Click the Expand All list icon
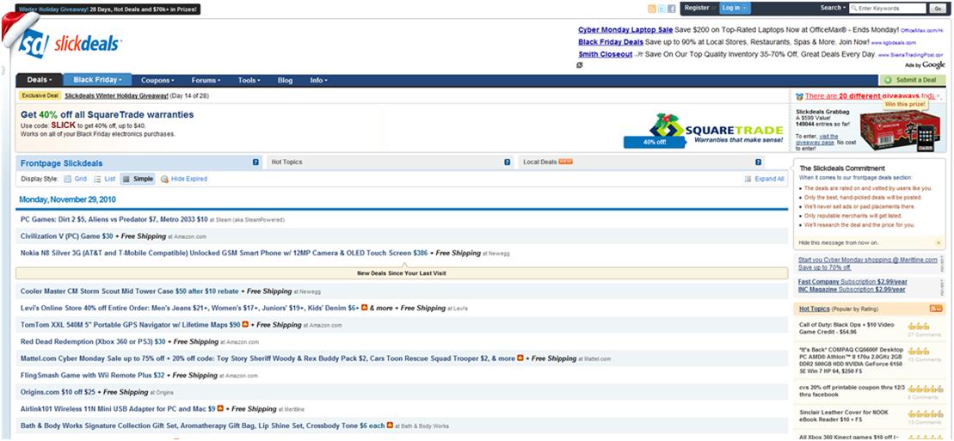 [748, 179]
